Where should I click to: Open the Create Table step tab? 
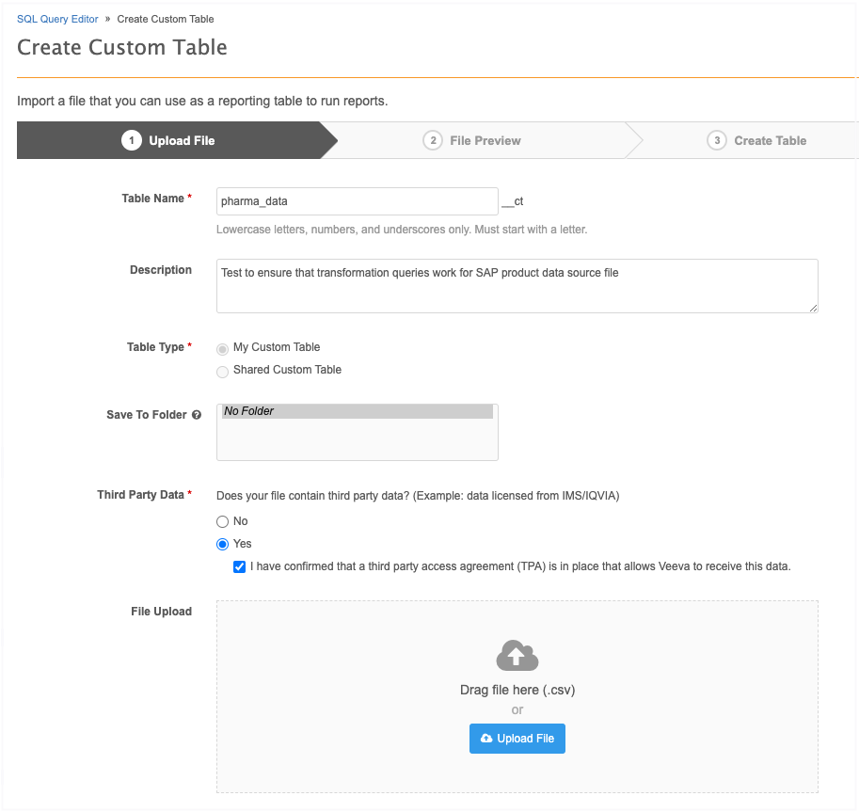pos(770,140)
